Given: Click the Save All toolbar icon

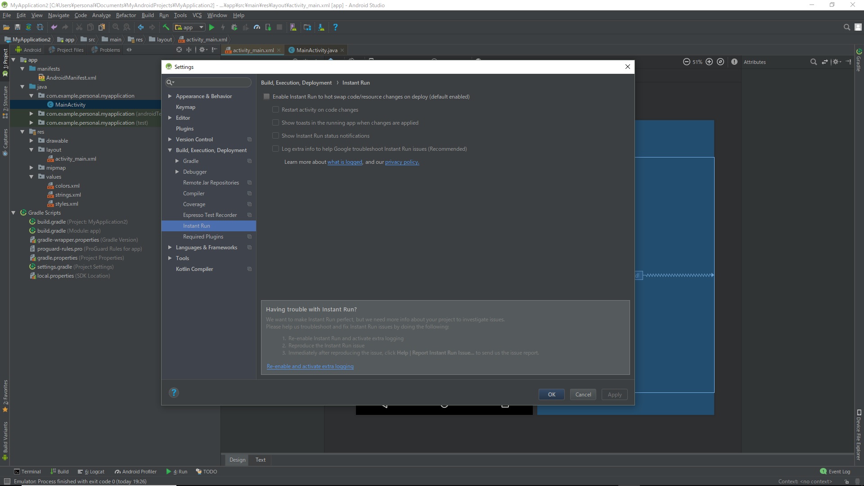Looking at the screenshot, I should pyautogui.click(x=18, y=27).
